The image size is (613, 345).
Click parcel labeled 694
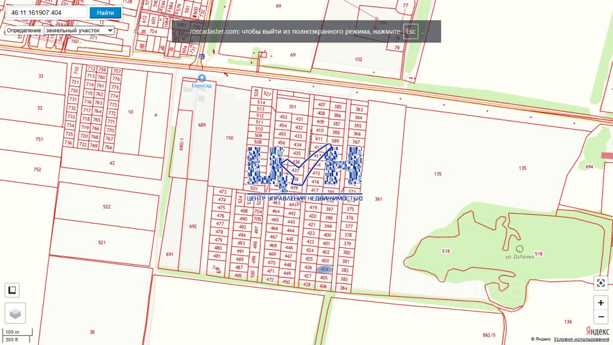click(x=589, y=167)
